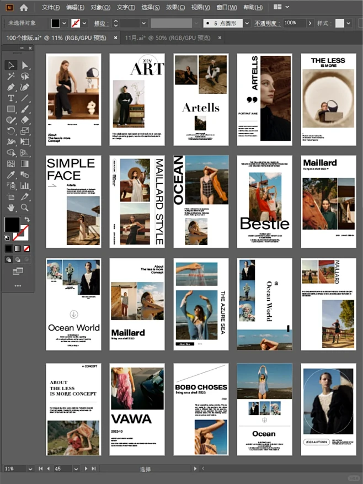Open the fill color dropdown in control bar
363x484 pixels.
64,23
